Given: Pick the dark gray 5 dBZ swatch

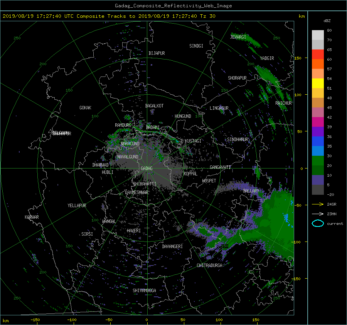Looking at the screenshot, I should (x=318, y=189).
